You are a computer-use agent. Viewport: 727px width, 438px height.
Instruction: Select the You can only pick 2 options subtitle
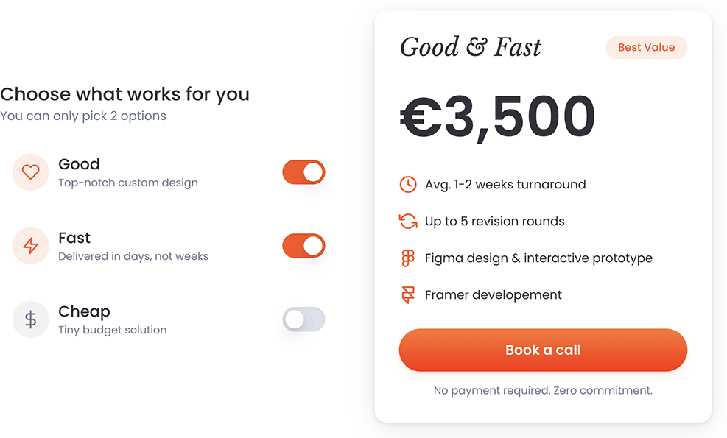pos(83,116)
